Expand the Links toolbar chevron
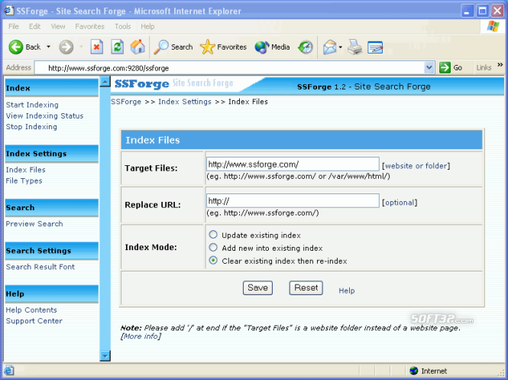This screenshot has height=380, width=508. click(x=500, y=65)
